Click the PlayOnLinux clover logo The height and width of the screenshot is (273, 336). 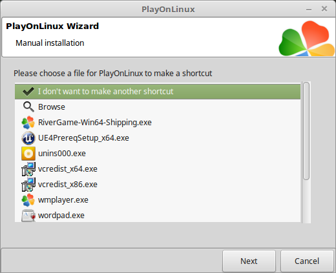tap(307, 39)
